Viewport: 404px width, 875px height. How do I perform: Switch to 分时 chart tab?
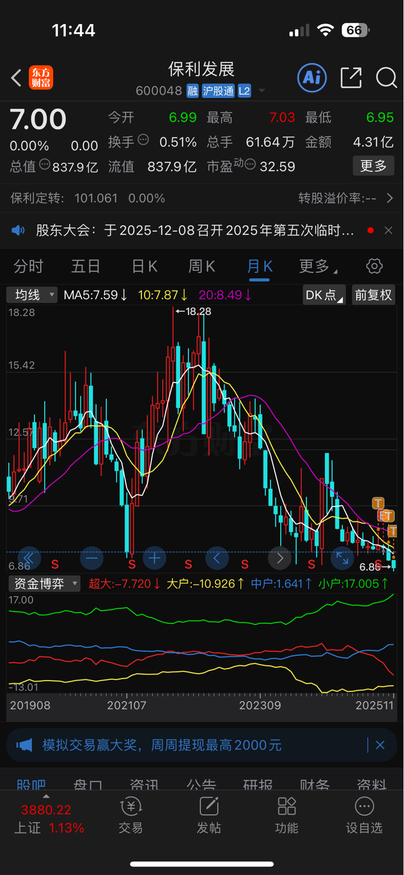28,266
